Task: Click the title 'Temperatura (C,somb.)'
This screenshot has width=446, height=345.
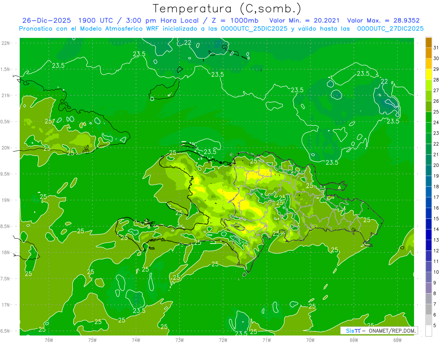Action: 227,9
